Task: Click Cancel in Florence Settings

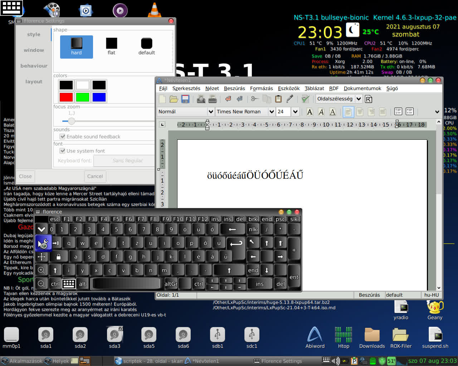Action: 95,176
